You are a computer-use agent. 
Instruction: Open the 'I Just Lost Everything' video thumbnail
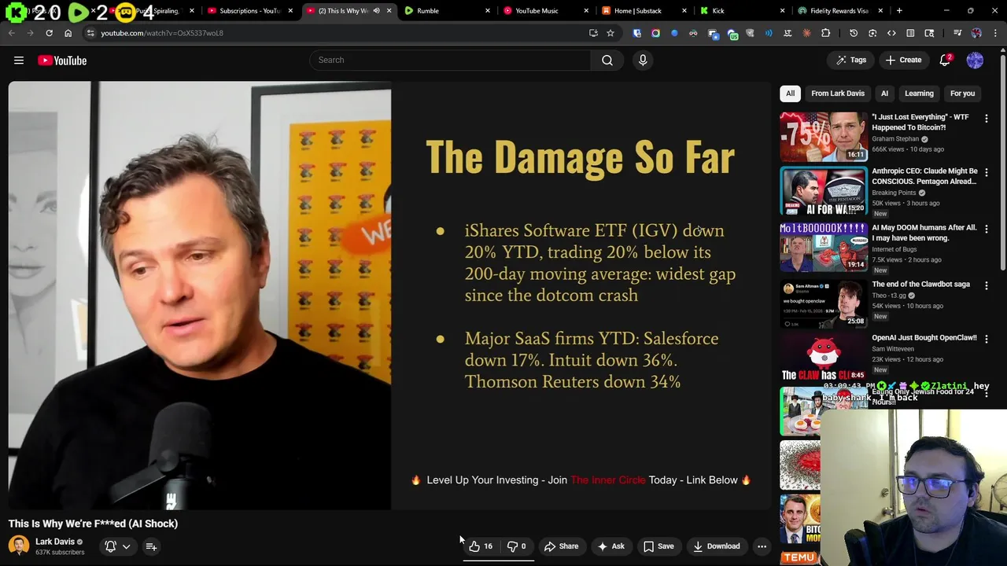(x=824, y=137)
